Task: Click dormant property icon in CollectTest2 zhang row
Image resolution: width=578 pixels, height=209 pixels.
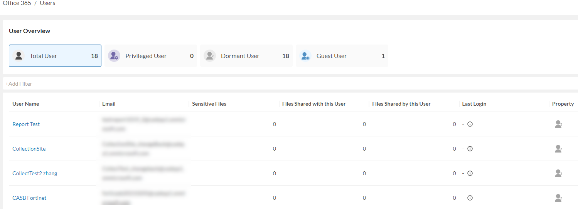Action: [558, 173]
